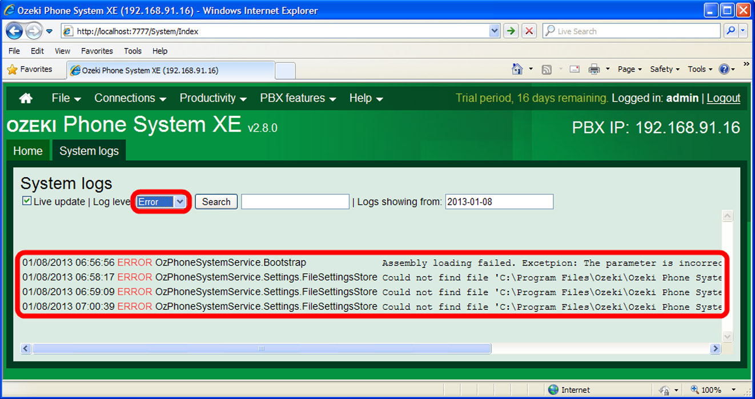755x399 pixels.
Task: Open the Productivity menu
Action: pyautogui.click(x=213, y=99)
